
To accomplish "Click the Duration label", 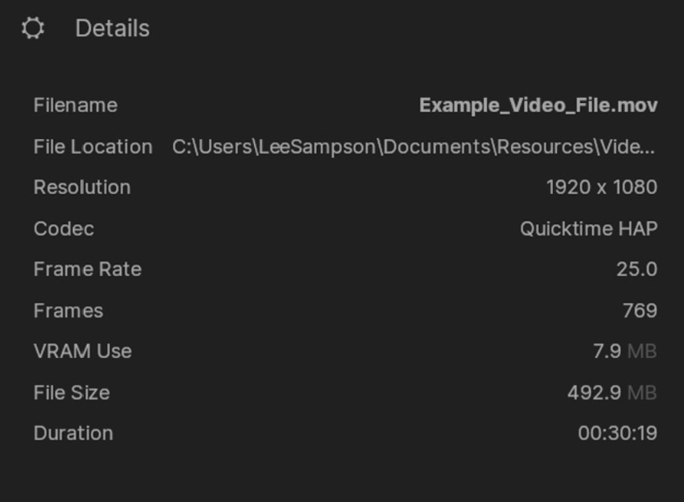I will (72, 434).
